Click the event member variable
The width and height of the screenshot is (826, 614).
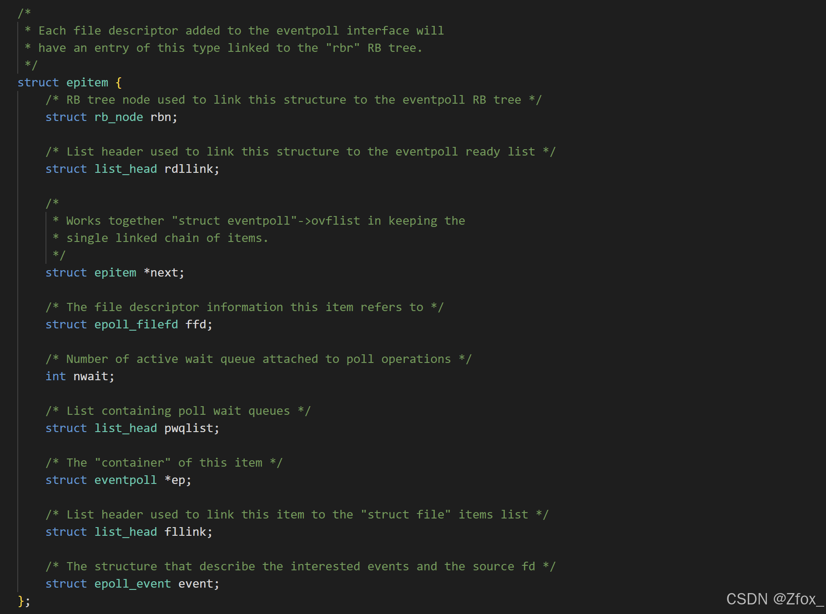pyautogui.click(x=196, y=584)
